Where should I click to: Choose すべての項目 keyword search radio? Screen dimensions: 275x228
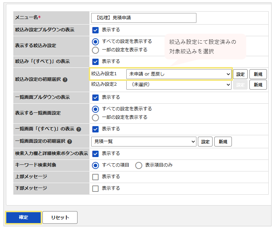click(95, 165)
